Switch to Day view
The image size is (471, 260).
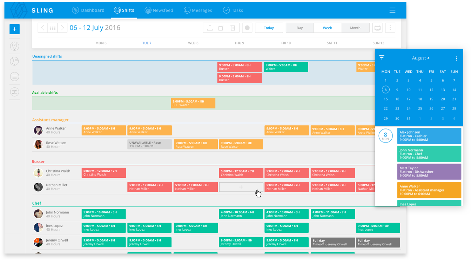(x=300, y=28)
